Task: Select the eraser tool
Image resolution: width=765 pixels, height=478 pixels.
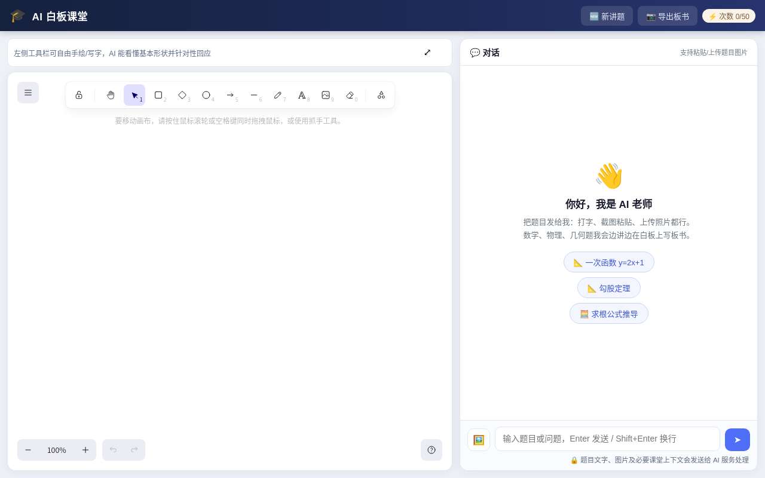Action: pos(350,95)
